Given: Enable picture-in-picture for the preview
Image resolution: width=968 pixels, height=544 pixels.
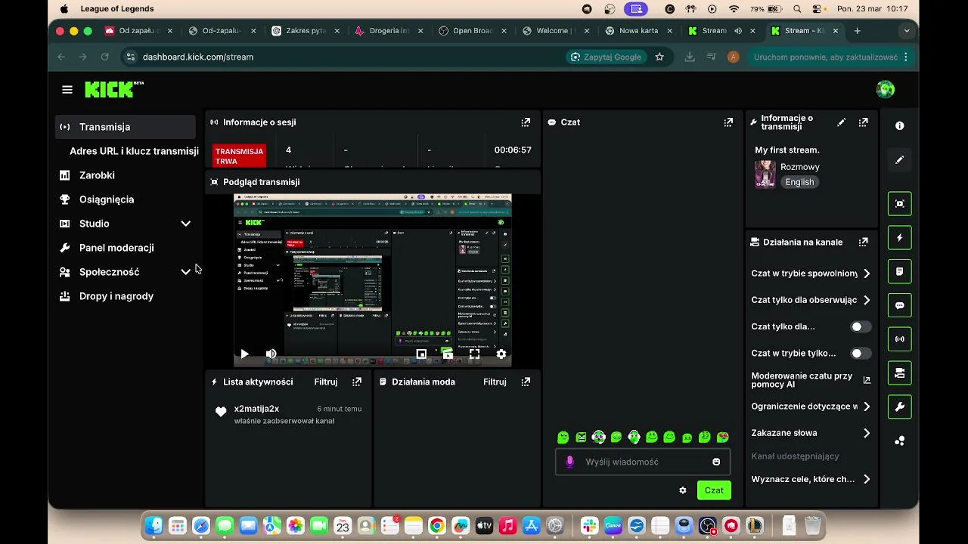Looking at the screenshot, I should pyautogui.click(x=421, y=354).
